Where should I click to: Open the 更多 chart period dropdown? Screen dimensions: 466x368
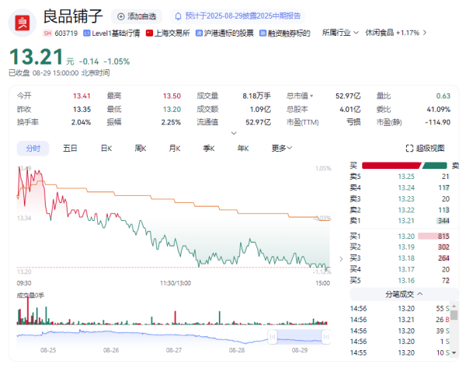283,148
